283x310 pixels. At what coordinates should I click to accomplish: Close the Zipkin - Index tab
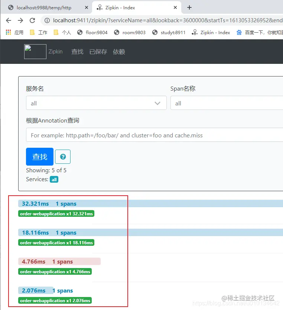point(175,7)
